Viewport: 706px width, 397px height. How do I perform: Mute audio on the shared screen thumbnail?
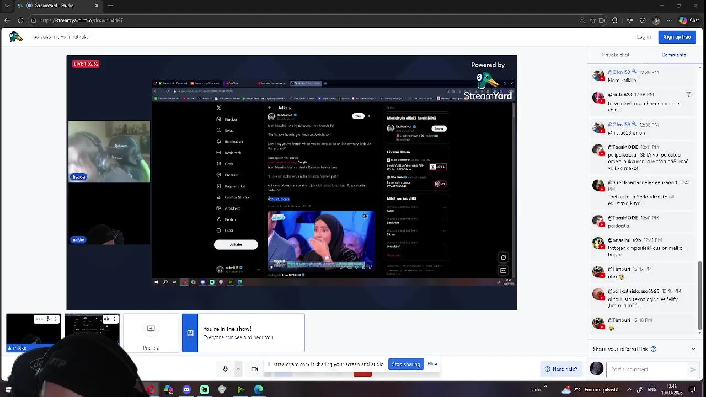click(106, 319)
